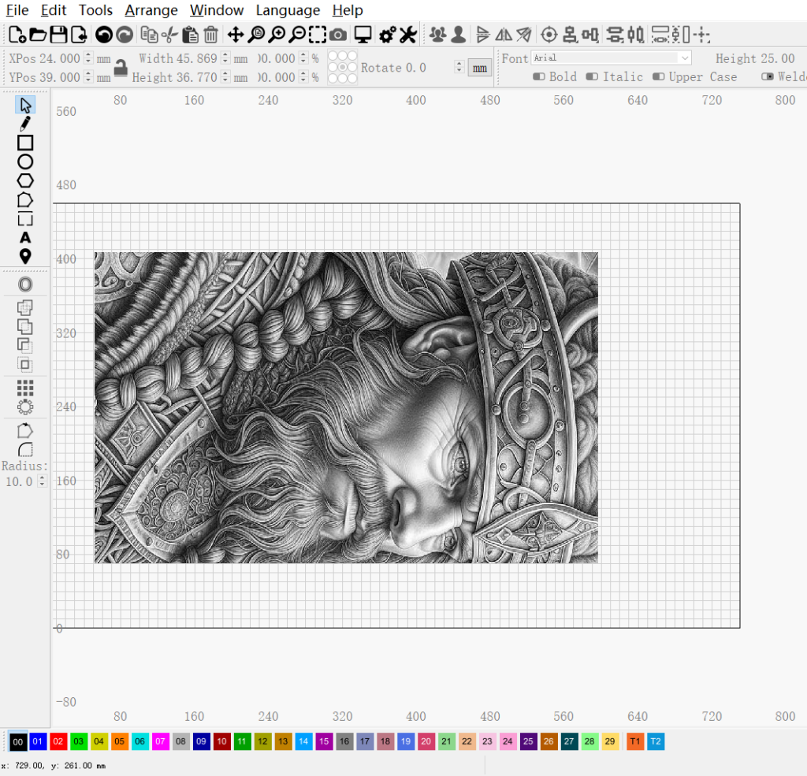Open the Arrange menu
The width and height of the screenshot is (807, 776).
pos(152,10)
